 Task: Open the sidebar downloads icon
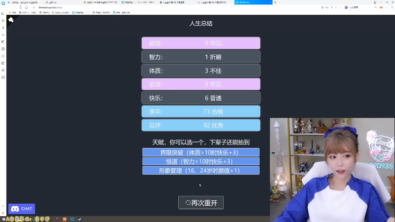pyautogui.click(x=3, y=28)
